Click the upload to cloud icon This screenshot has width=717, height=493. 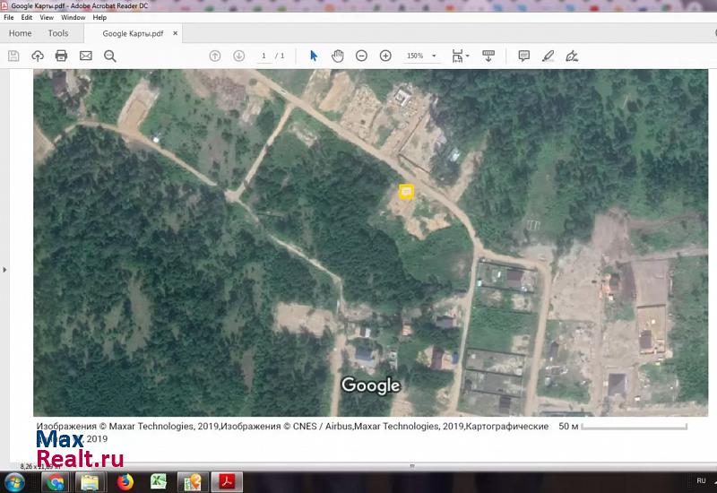[38, 56]
